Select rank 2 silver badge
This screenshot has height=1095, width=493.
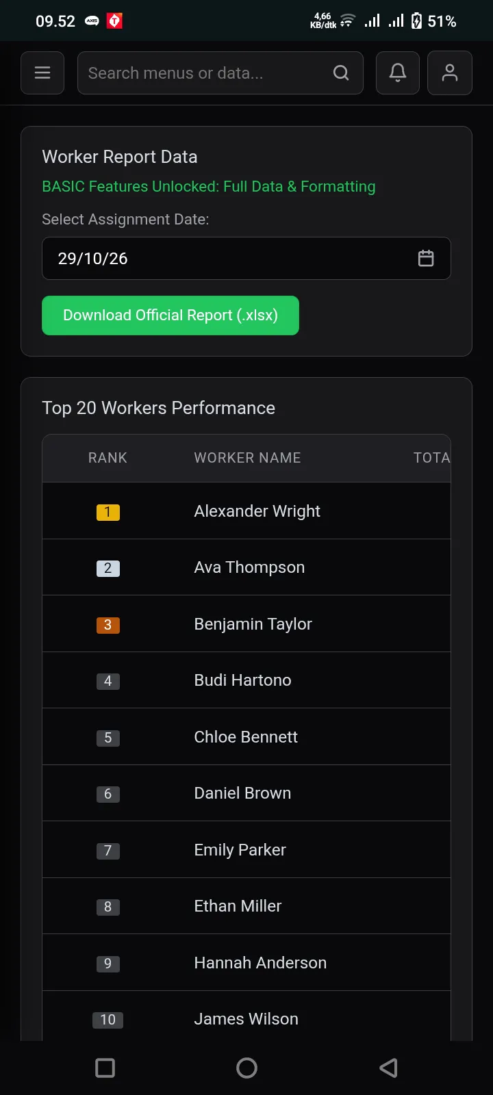(x=108, y=568)
